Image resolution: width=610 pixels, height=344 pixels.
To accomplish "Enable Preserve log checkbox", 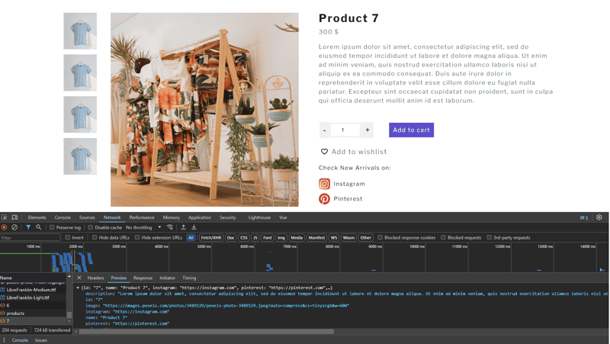I will click(52, 227).
